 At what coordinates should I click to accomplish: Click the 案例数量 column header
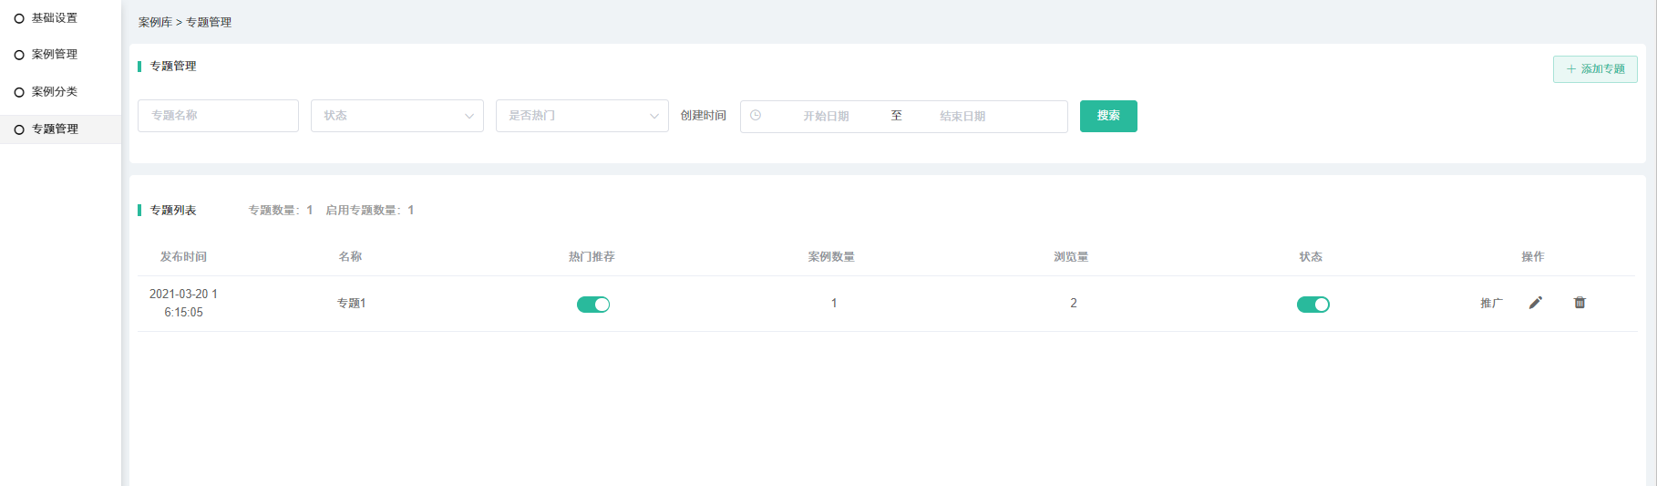tap(831, 257)
